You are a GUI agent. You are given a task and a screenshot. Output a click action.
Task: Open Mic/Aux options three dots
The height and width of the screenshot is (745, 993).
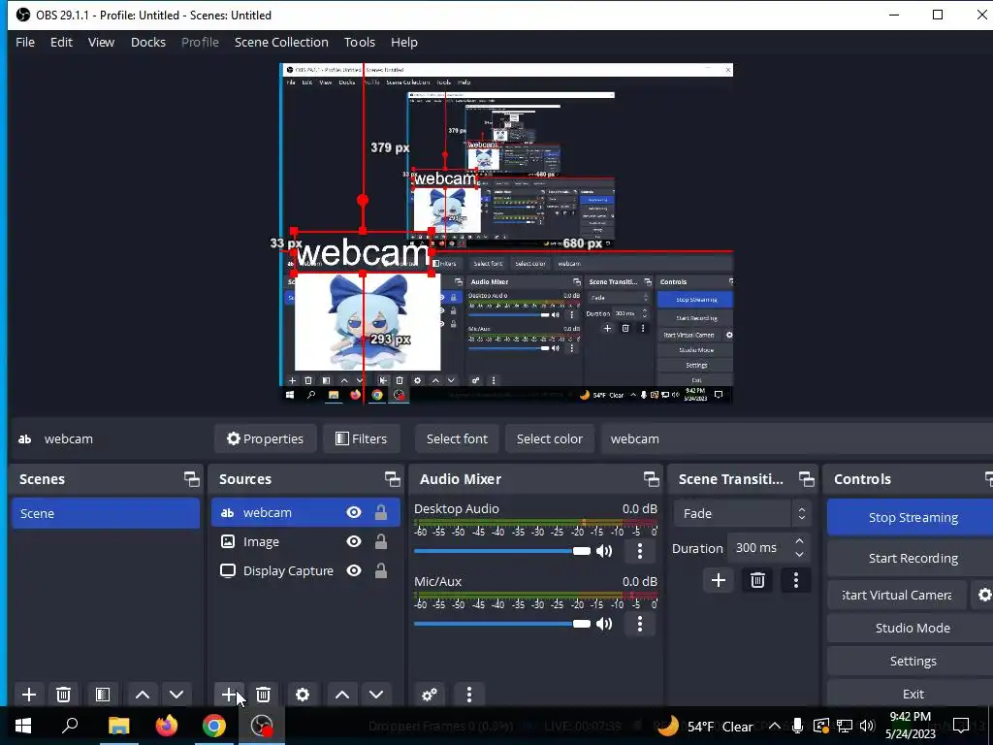coord(640,624)
